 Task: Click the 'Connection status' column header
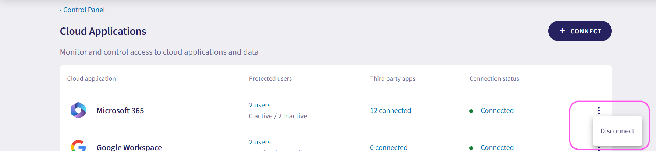click(494, 79)
